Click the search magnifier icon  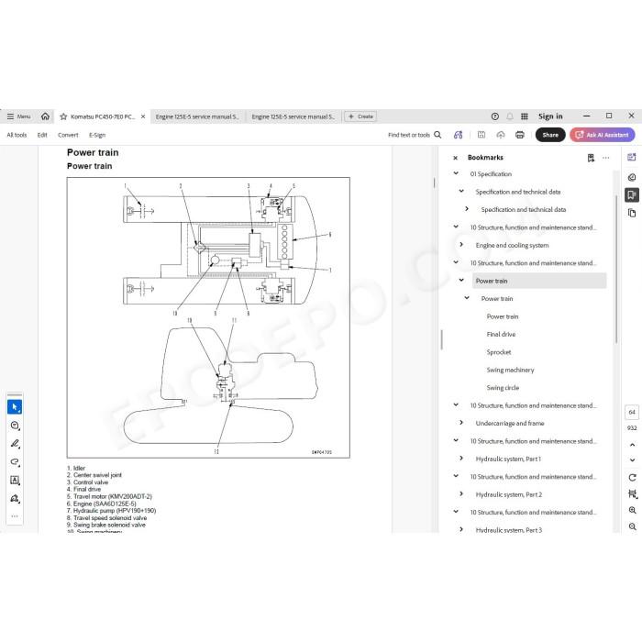coord(437,135)
